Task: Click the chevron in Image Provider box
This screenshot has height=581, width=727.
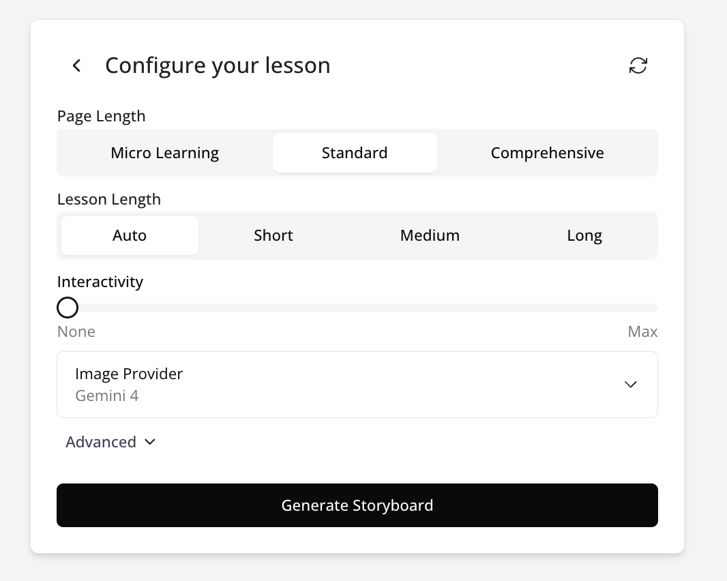Action: click(x=631, y=384)
